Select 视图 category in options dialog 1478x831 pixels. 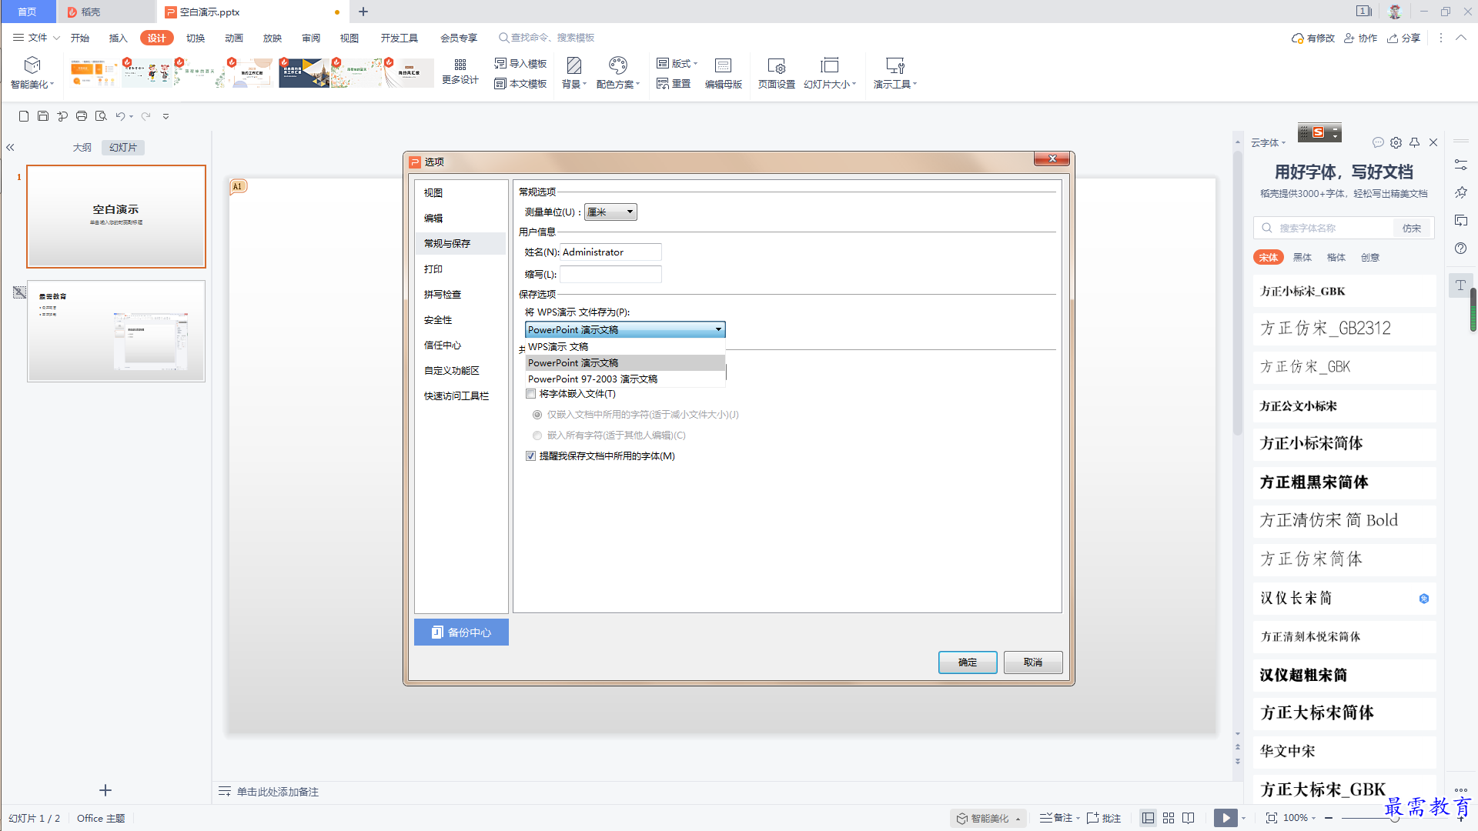pos(460,193)
